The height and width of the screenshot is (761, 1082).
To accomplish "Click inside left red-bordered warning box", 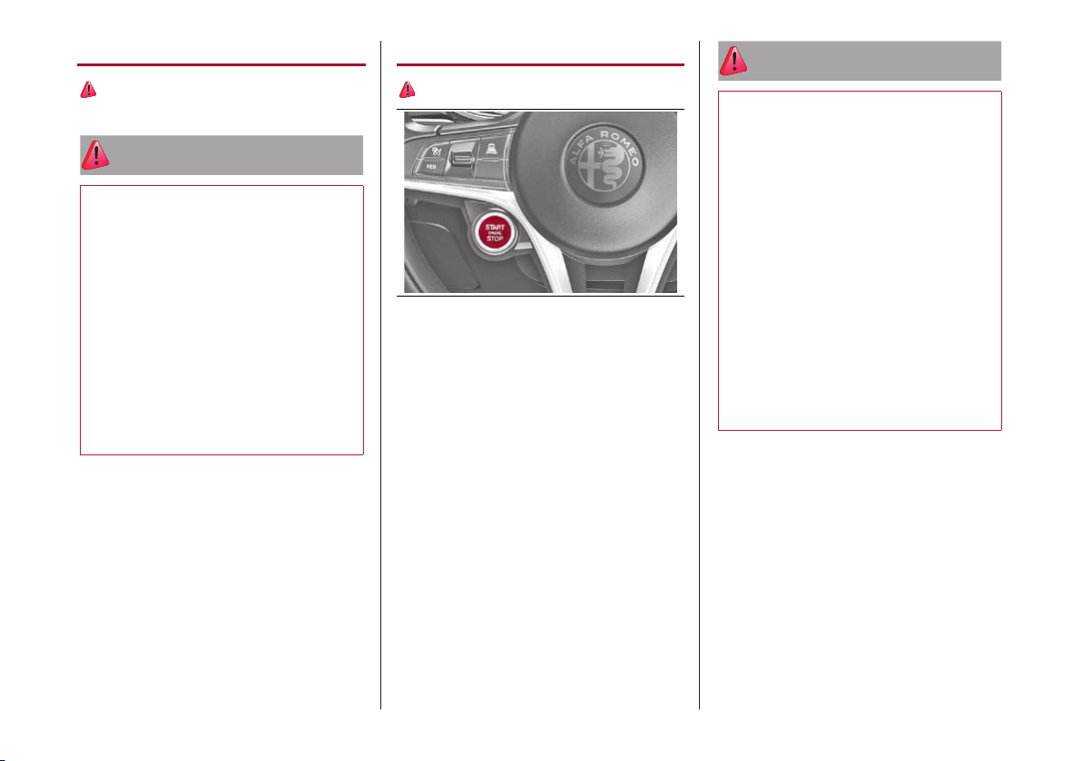I will point(221,320).
